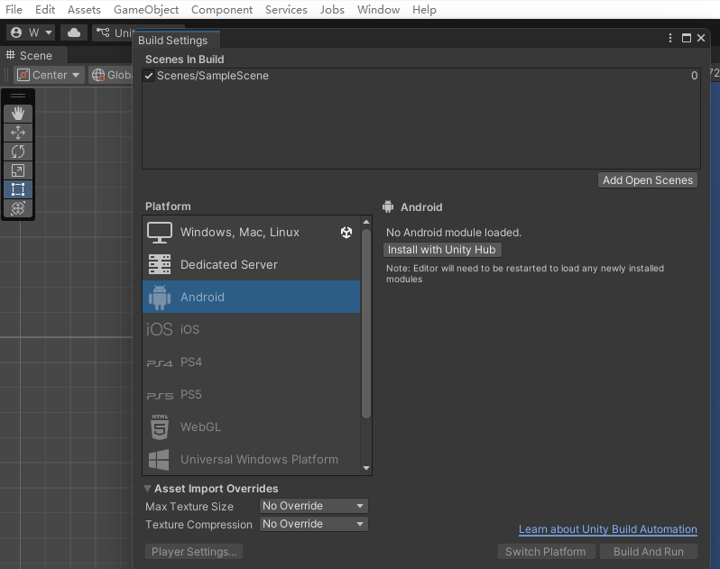
Task: Toggle the Global handle rotation button
Action: pyautogui.click(x=111, y=75)
